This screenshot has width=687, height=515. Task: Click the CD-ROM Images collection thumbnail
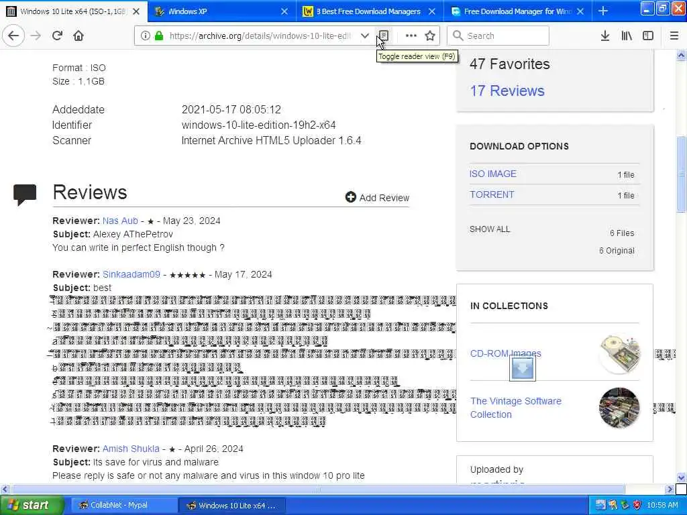619,354
